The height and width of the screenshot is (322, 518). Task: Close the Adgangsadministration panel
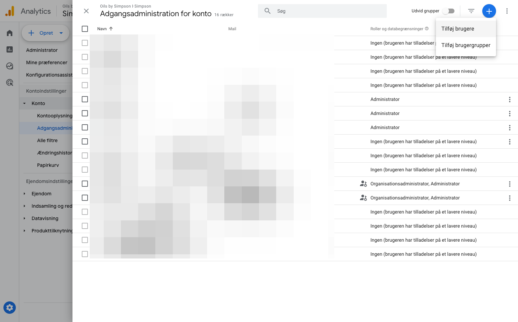86,11
